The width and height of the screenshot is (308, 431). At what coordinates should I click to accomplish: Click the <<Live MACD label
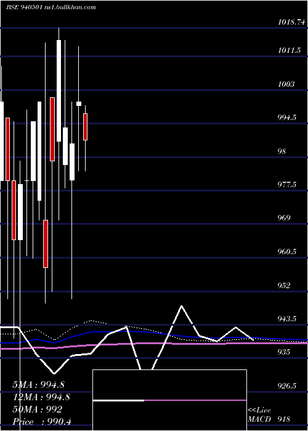259,414
